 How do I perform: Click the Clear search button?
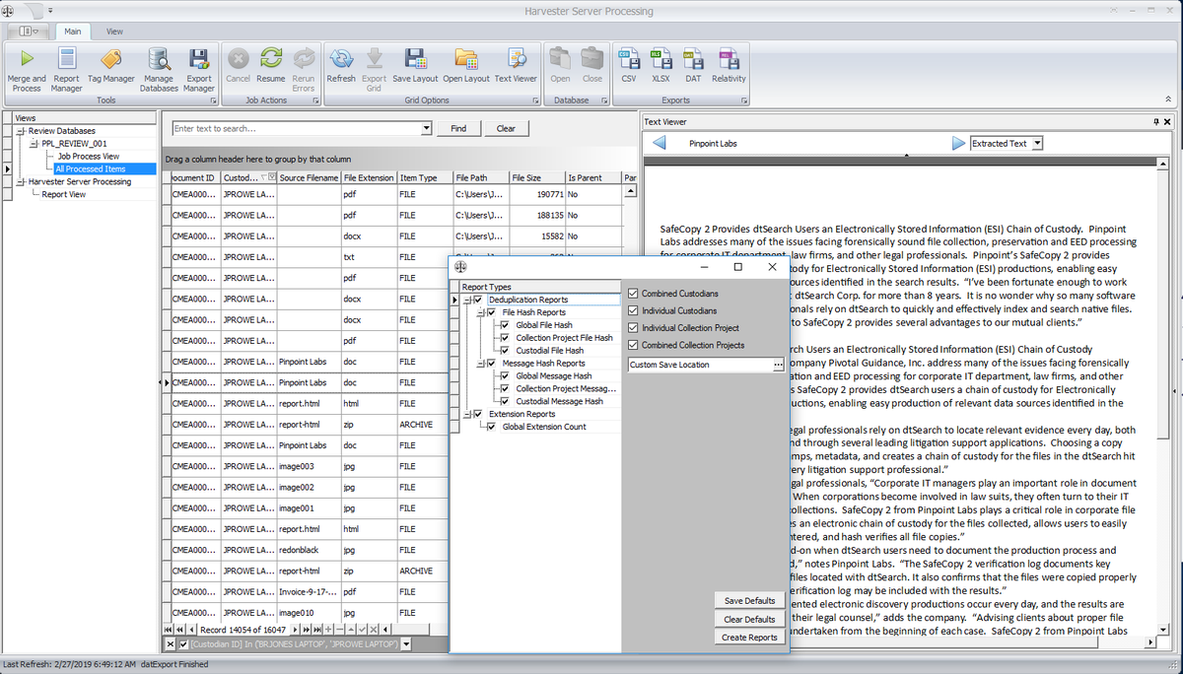(x=506, y=128)
